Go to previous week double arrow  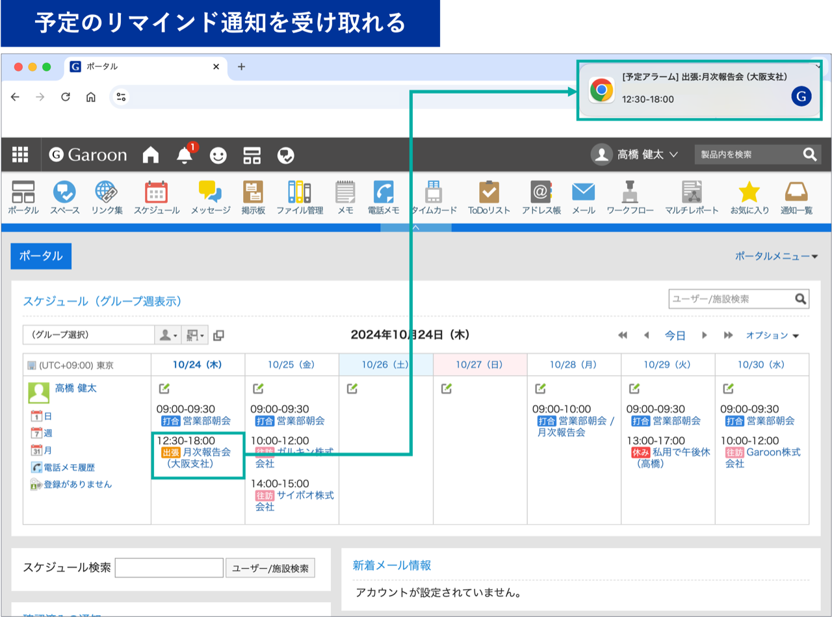click(x=623, y=335)
